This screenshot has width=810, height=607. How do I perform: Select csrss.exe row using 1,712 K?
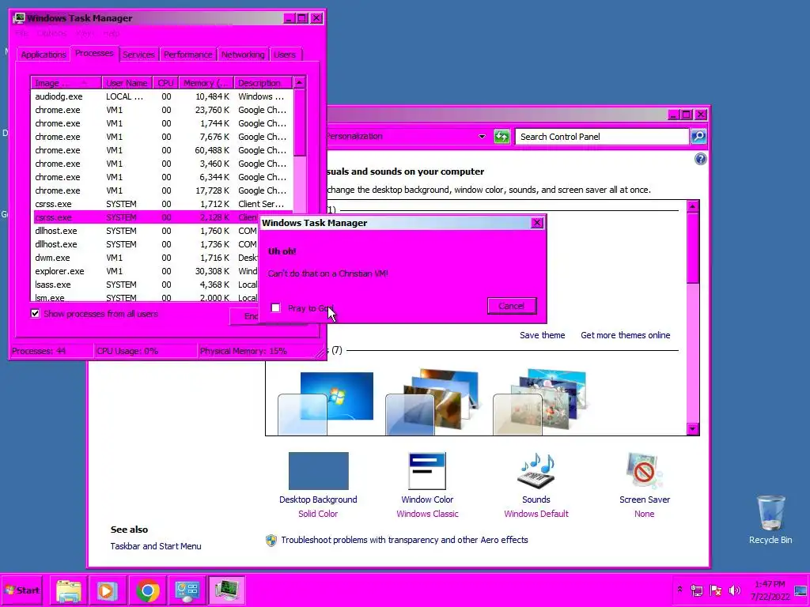click(x=161, y=204)
